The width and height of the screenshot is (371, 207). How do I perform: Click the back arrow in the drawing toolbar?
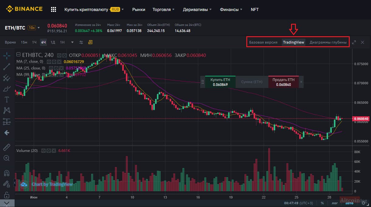(x=7, y=133)
